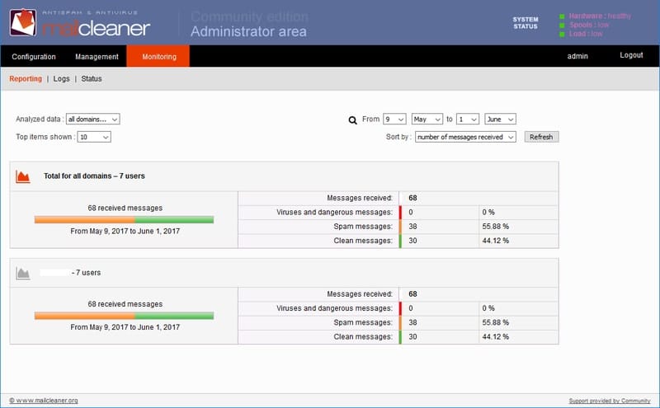660x408 pixels.
Task: Open the Analyzed data domains dropdown
Action: point(92,119)
